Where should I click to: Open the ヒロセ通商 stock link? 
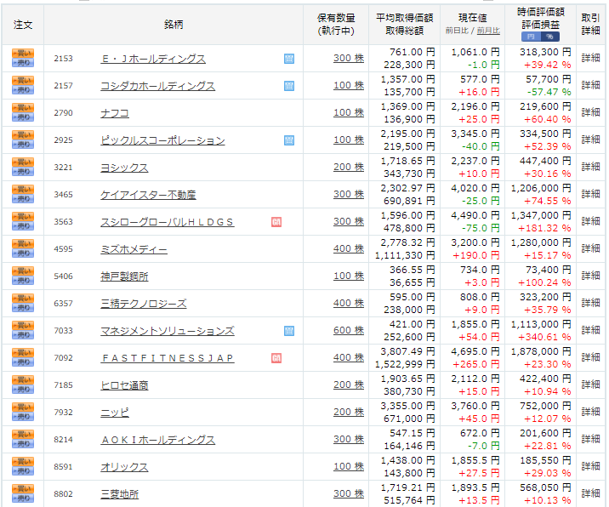point(124,385)
